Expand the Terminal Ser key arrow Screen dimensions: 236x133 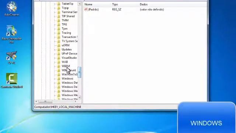coord(55,12)
